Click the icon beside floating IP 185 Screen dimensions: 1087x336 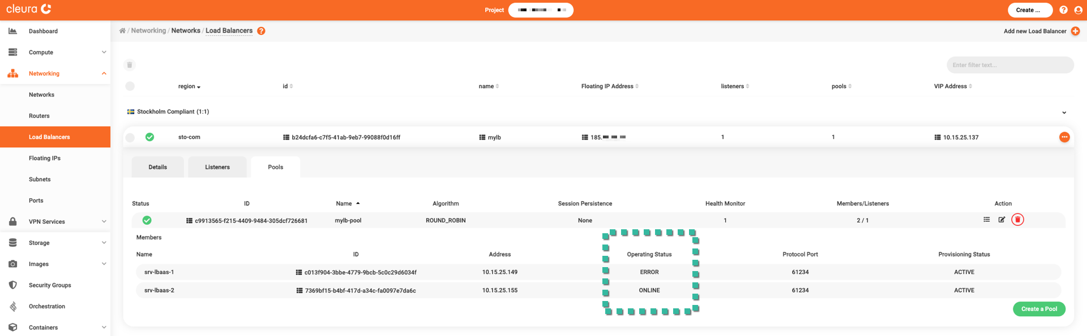[x=585, y=137]
